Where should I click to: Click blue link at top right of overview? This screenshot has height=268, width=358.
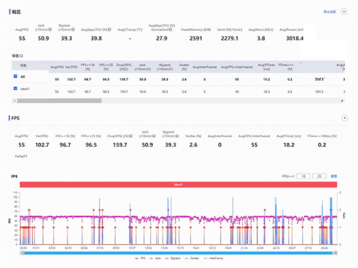click(329, 11)
